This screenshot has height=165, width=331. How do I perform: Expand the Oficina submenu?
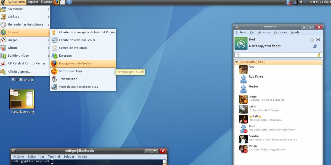click(x=25, y=48)
